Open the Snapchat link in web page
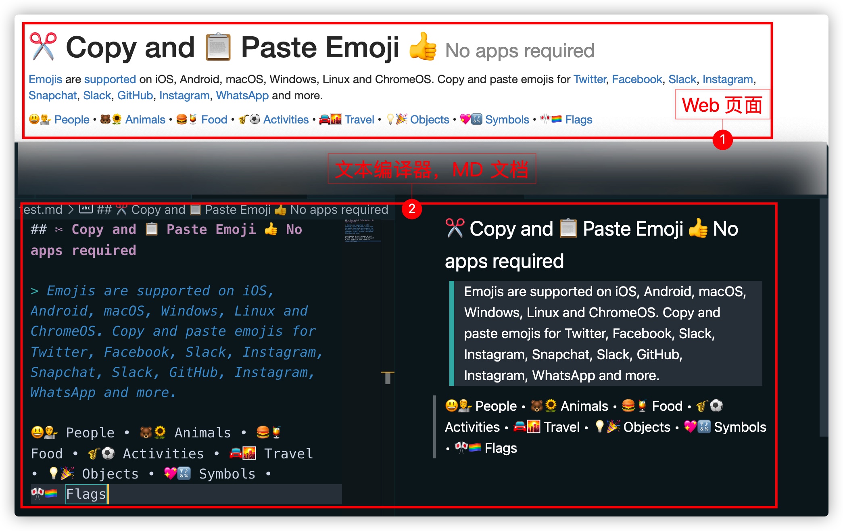The image size is (843, 531). point(52,95)
